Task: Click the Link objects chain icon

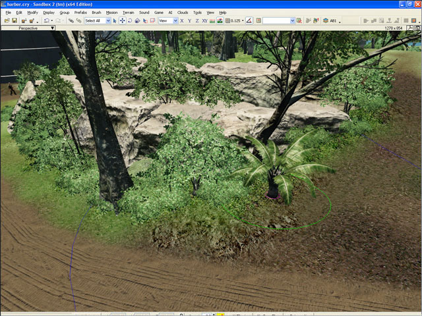Action: pyautogui.click(x=71, y=20)
